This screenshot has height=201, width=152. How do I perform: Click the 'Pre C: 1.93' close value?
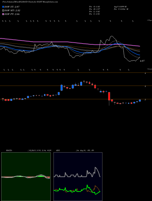[95, 14]
